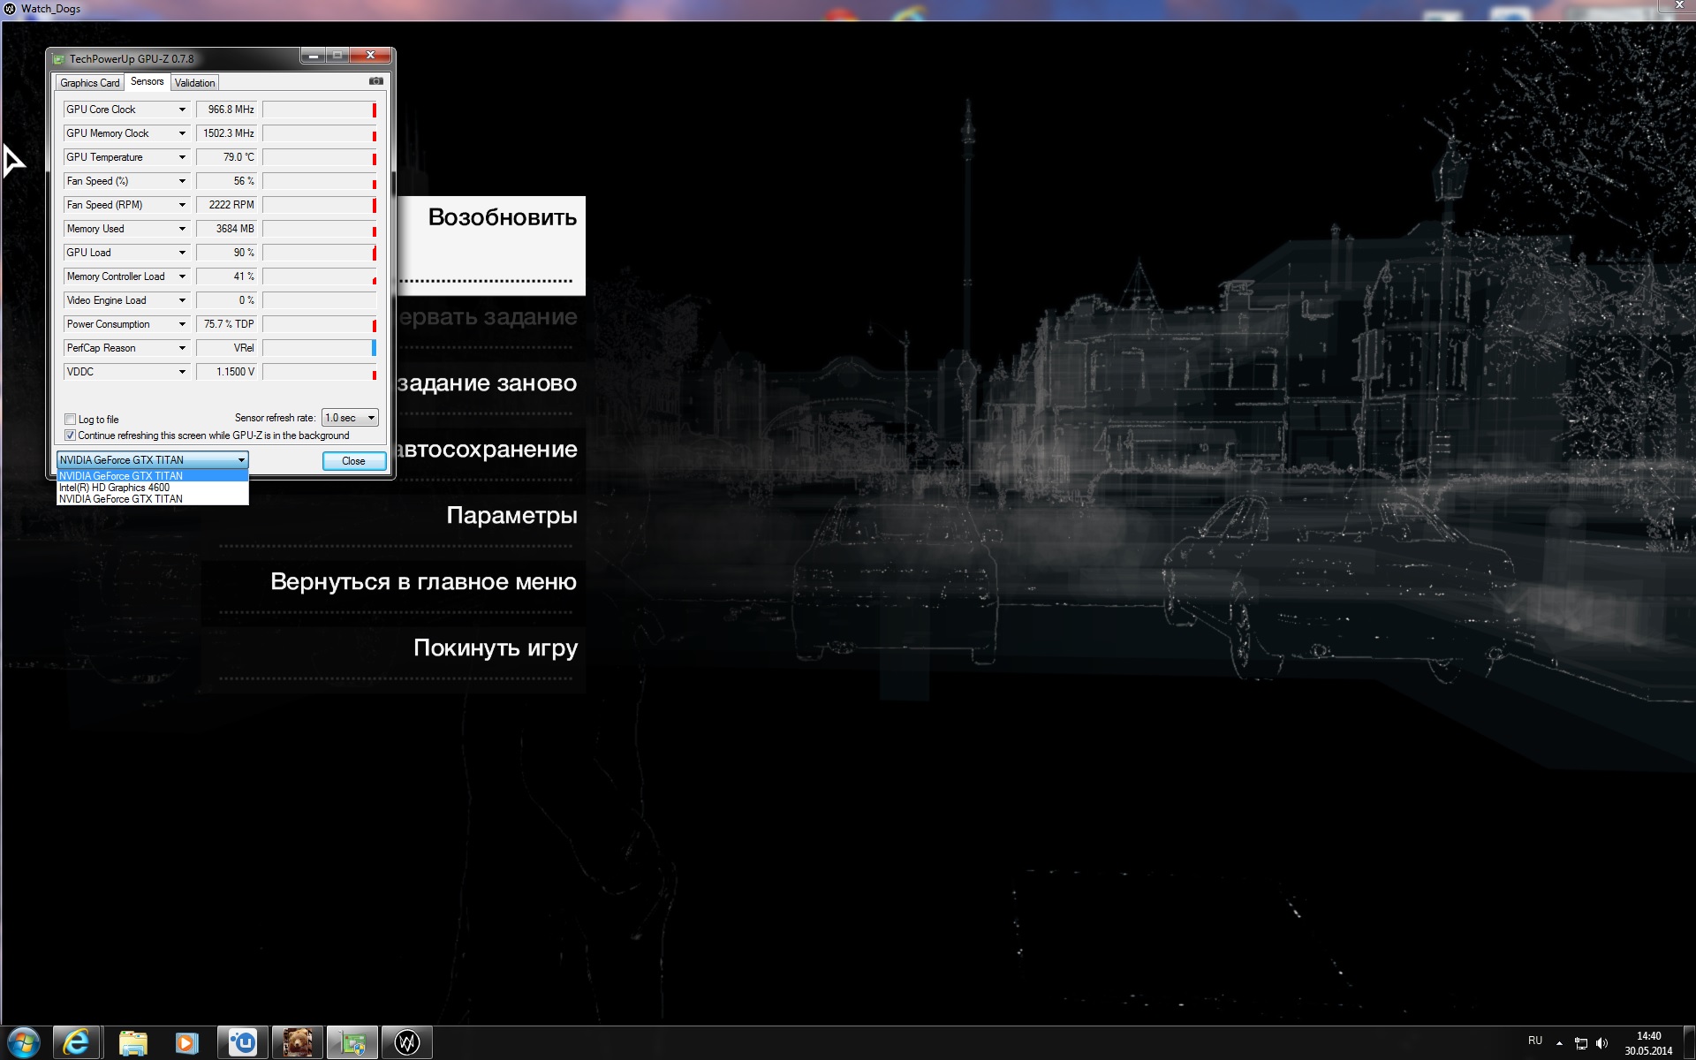Select Intel(R) HD Graphics 4600 from list
The image size is (1696, 1060).
coord(115,488)
